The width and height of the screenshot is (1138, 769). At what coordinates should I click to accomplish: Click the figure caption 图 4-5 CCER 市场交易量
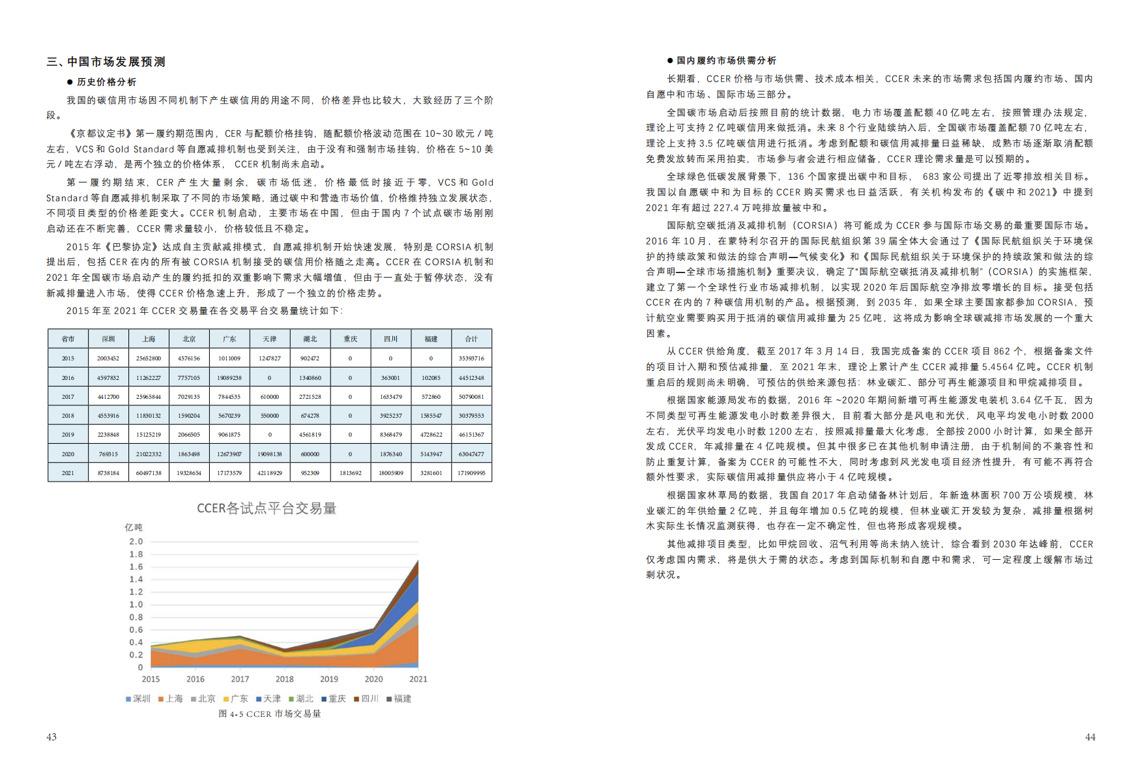click(x=270, y=714)
